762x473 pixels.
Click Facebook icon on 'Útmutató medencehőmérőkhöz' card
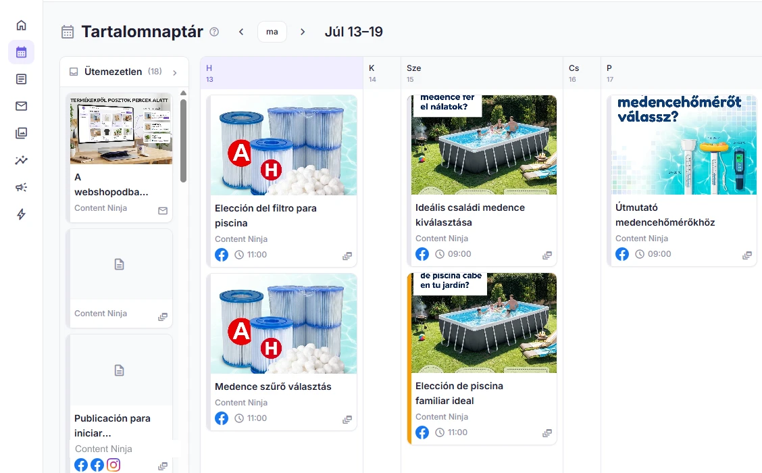(622, 254)
